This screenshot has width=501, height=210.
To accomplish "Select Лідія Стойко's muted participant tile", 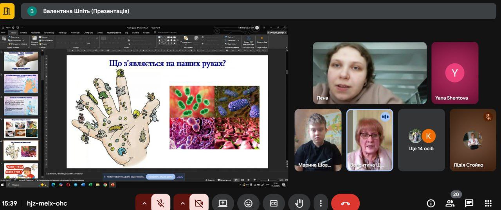I will pos(473,140).
